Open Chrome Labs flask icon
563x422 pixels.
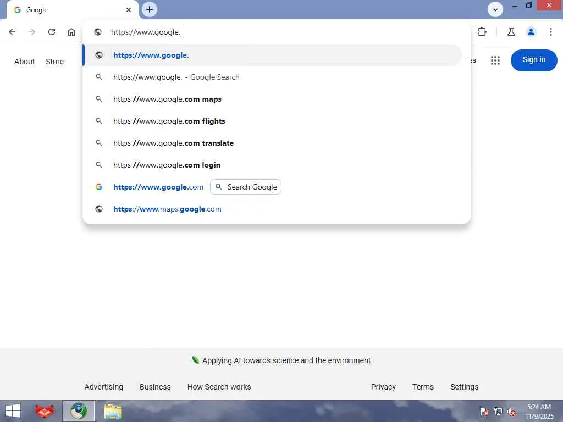(x=511, y=32)
